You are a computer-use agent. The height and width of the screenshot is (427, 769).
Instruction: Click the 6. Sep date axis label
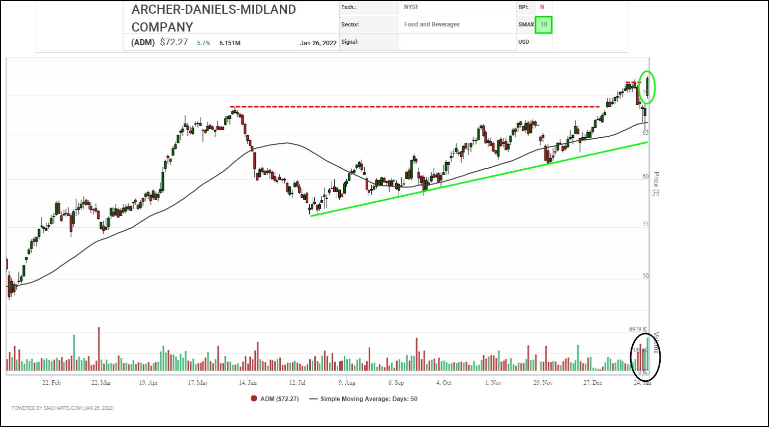coord(396,382)
